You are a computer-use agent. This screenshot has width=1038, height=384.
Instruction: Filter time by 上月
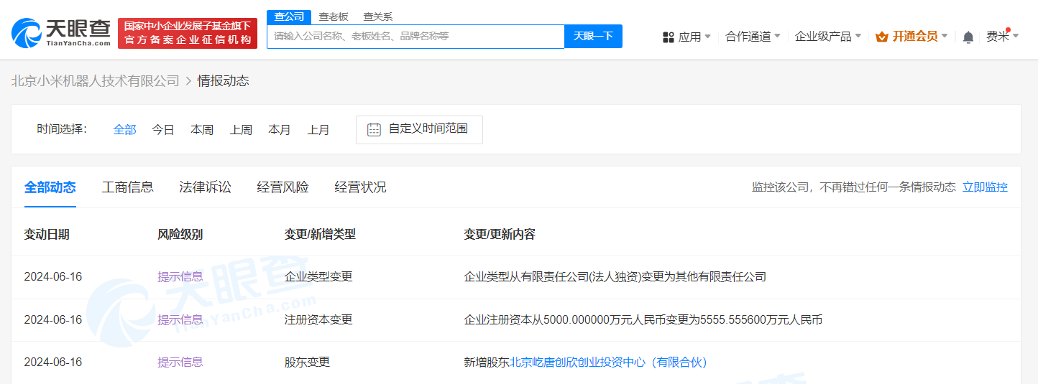318,130
